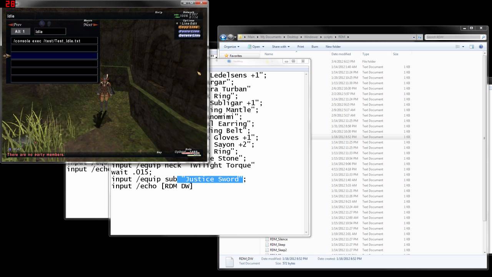Click the highlighted third macro line
Image resolution: width=492 pixels, height=277 pixels.
coord(54,56)
